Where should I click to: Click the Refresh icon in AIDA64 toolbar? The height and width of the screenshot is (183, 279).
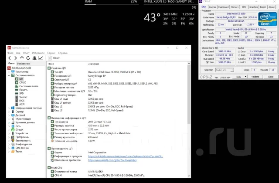(28, 58)
